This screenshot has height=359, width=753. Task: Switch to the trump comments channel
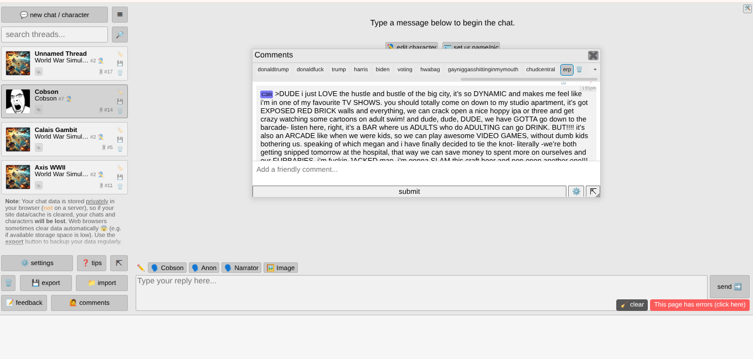point(339,70)
